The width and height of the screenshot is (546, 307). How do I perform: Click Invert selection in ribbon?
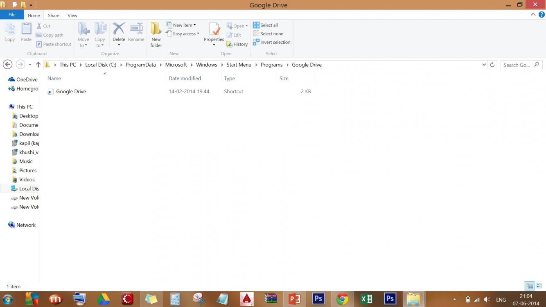[272, 42]
